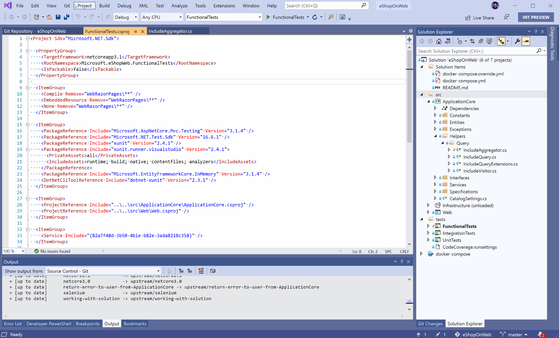Click the clear output button in Output panel
Image resolution: width=559 pixels, height=338 pixels.
tap(201, 271)
